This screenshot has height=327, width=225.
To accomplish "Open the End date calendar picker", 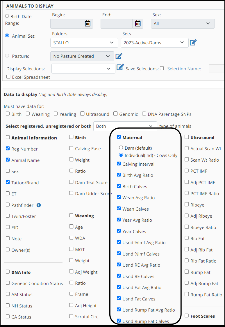I will click(138, 24).
